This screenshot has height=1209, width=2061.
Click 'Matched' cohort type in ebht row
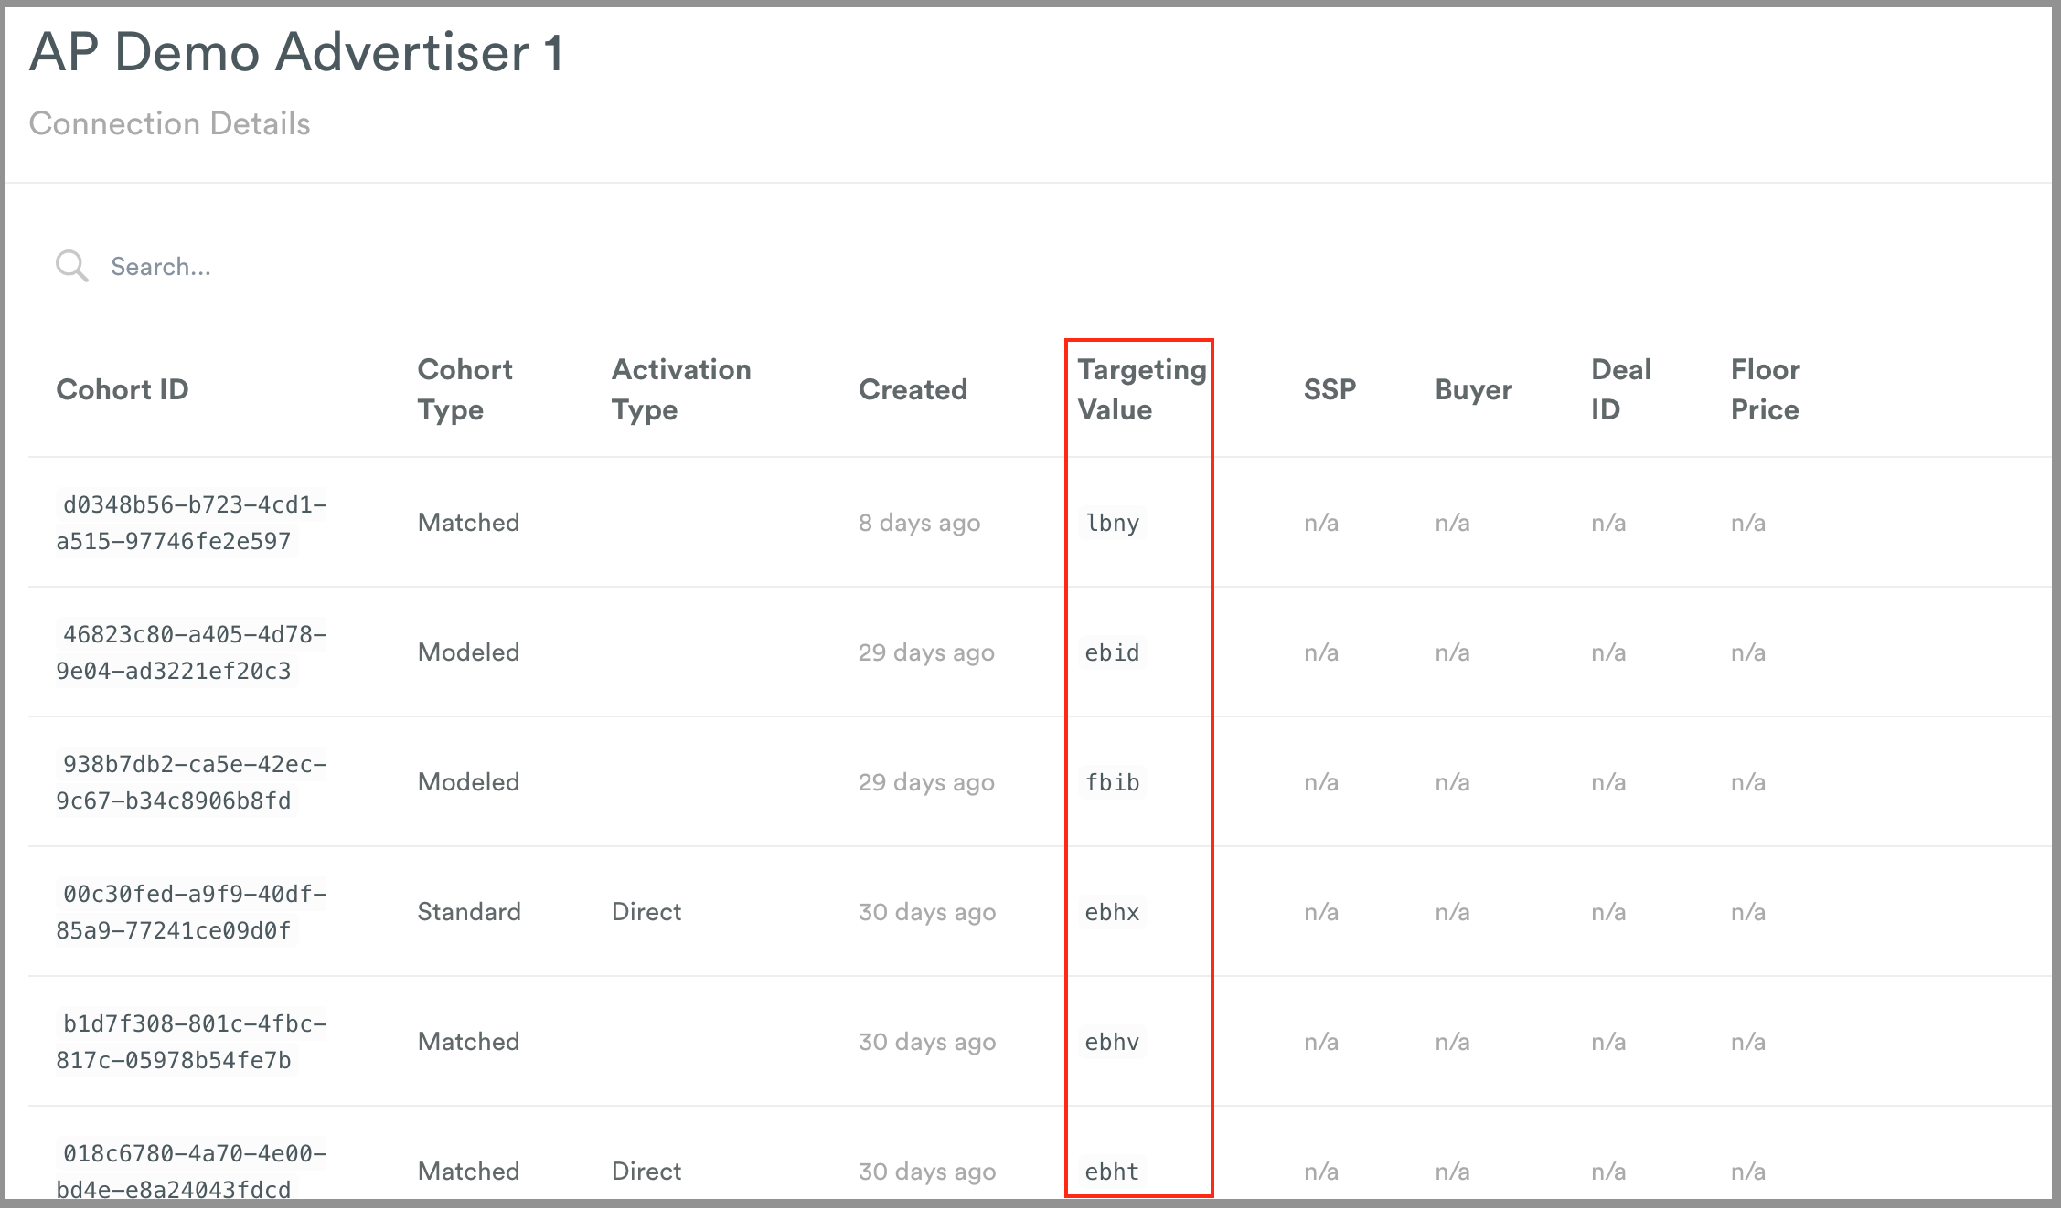(468, 1172)
